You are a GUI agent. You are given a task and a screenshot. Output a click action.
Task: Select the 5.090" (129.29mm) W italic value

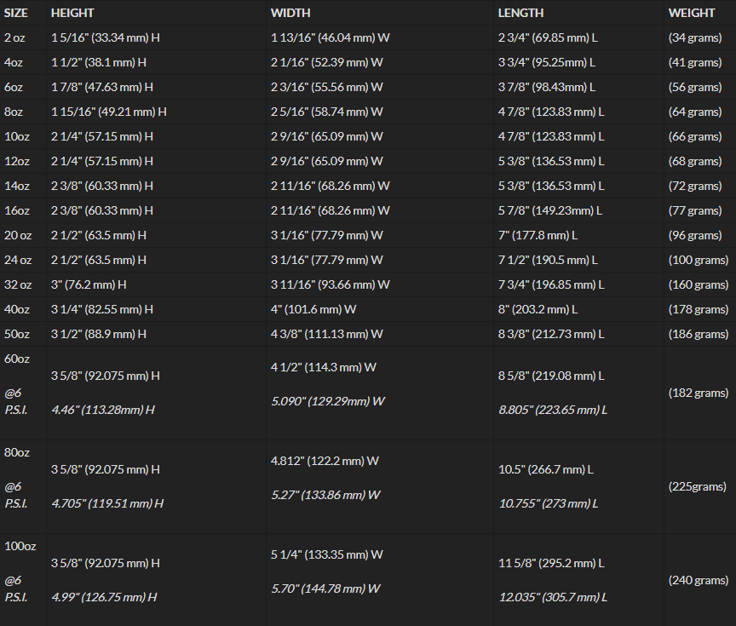click(328, 402)
